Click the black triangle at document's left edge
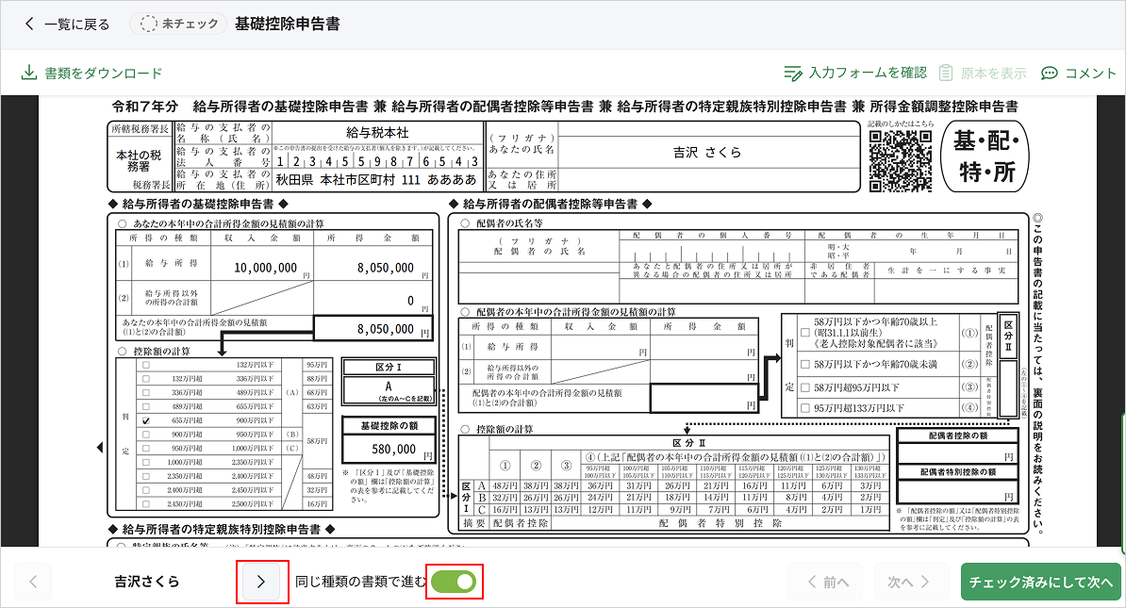 pos(101,447)
